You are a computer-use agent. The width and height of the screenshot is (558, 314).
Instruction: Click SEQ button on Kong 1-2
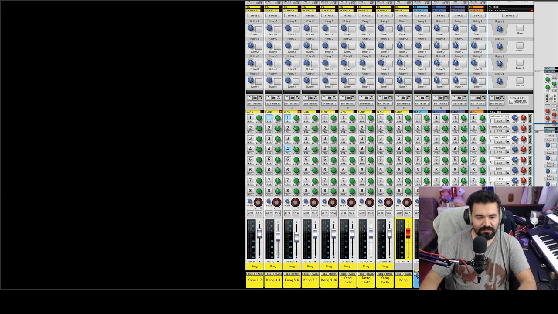coord(251,274)
